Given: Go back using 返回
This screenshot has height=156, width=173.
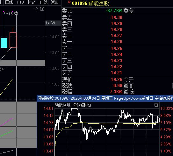Looking at the screenshot, I should (54, 2).
